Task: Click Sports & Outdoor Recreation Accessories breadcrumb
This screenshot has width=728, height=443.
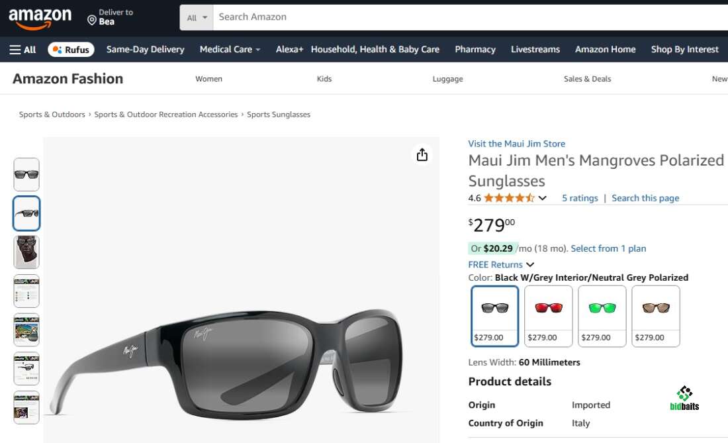Action: click(165, 115)
